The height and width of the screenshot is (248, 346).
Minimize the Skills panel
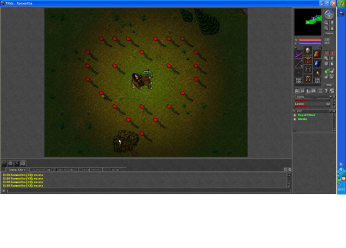click(330, 97)
